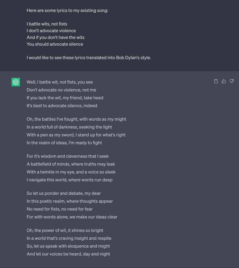Click the thumbs down icon

point(232,81)
